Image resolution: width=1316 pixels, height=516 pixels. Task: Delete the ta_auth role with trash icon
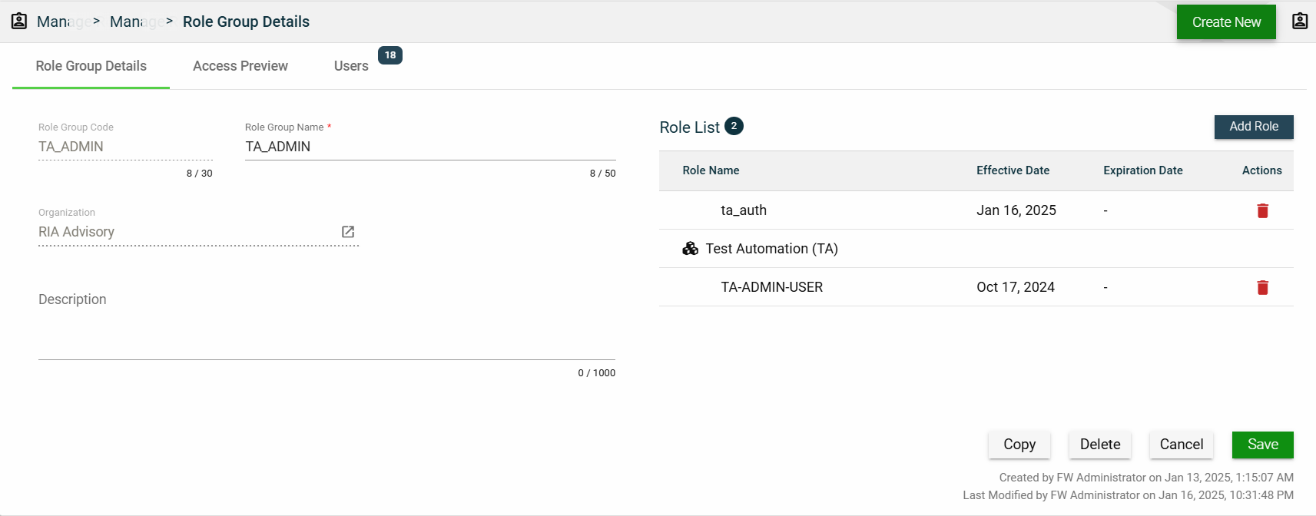tap(1262, 210)
